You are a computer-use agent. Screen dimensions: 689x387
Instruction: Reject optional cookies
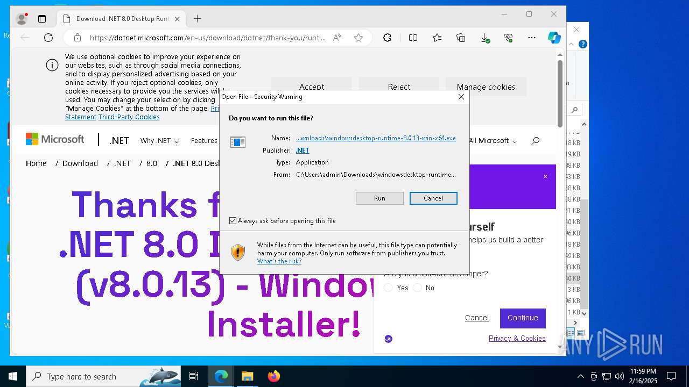(x=399, y=87)
